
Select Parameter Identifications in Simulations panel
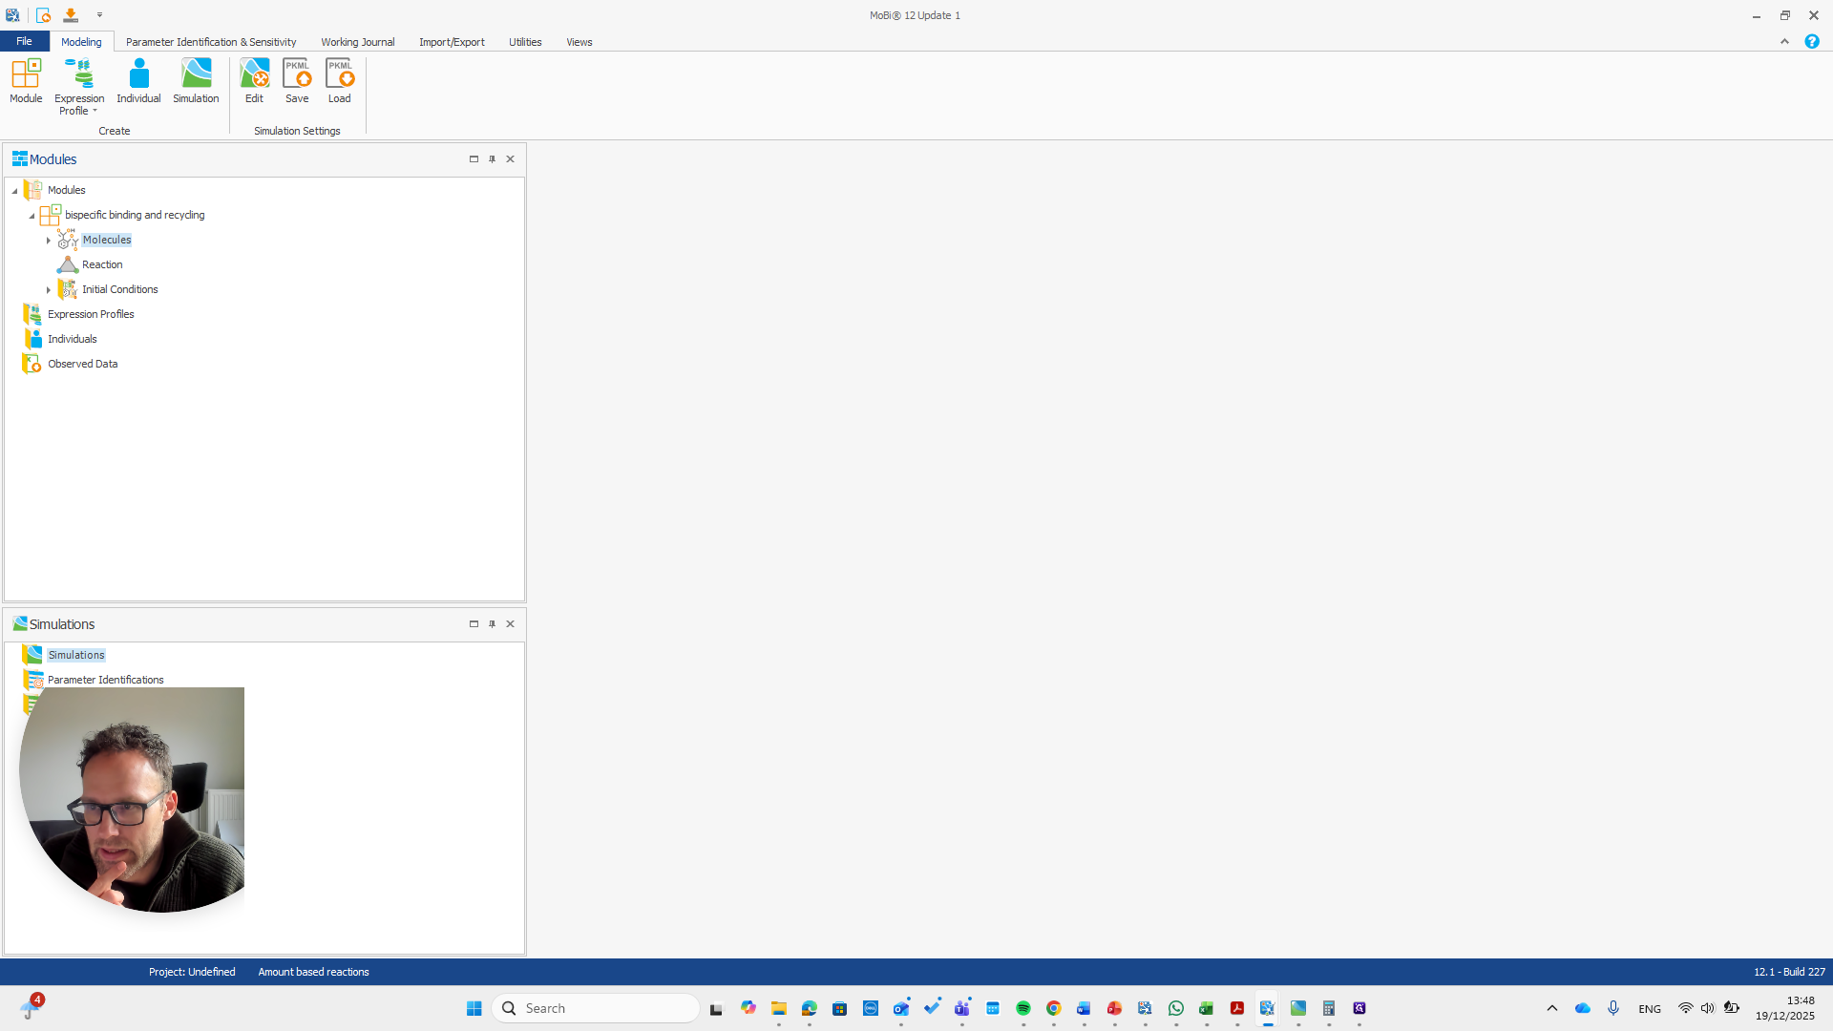pos(105,680)
